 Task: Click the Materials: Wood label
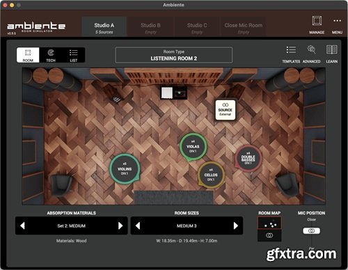click(x=72, y=241)
